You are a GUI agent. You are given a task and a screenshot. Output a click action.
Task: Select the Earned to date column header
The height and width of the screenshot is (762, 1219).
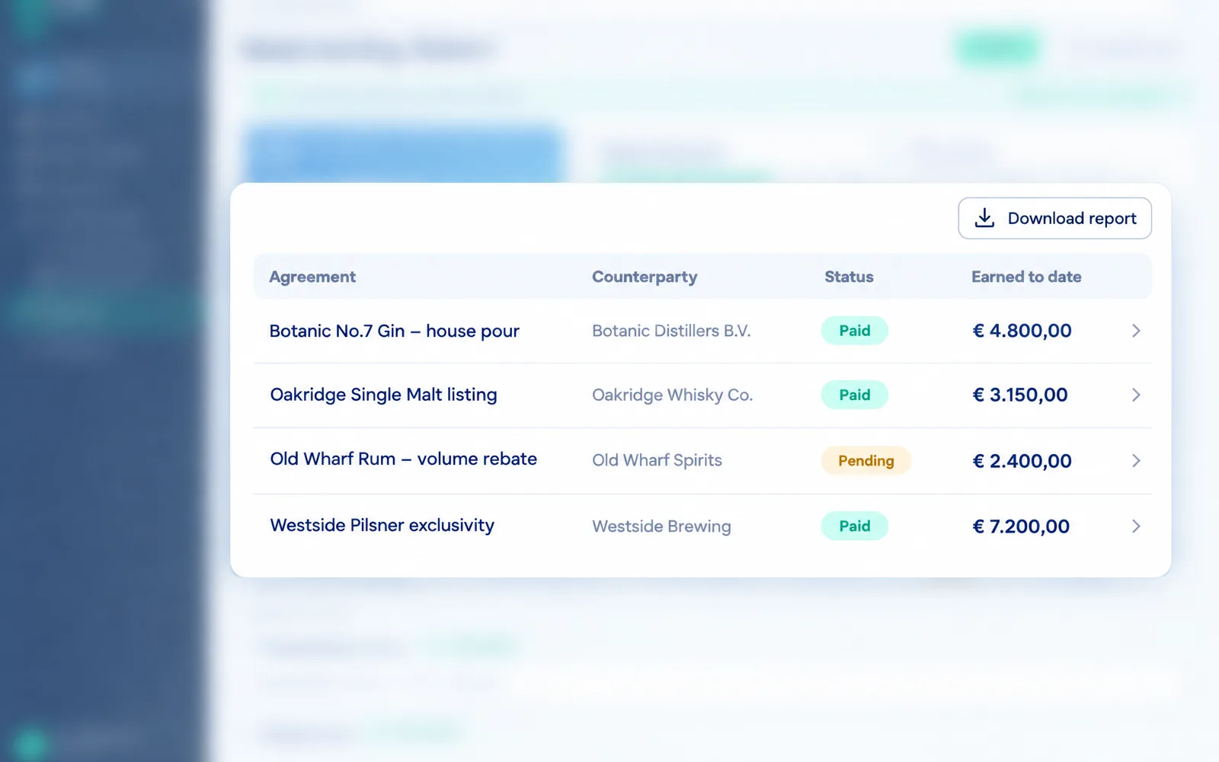[1026, 277]
